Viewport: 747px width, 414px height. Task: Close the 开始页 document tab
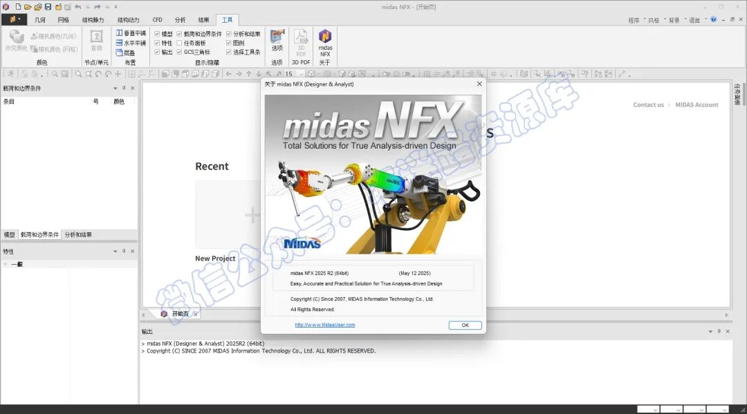pos(195,314)
